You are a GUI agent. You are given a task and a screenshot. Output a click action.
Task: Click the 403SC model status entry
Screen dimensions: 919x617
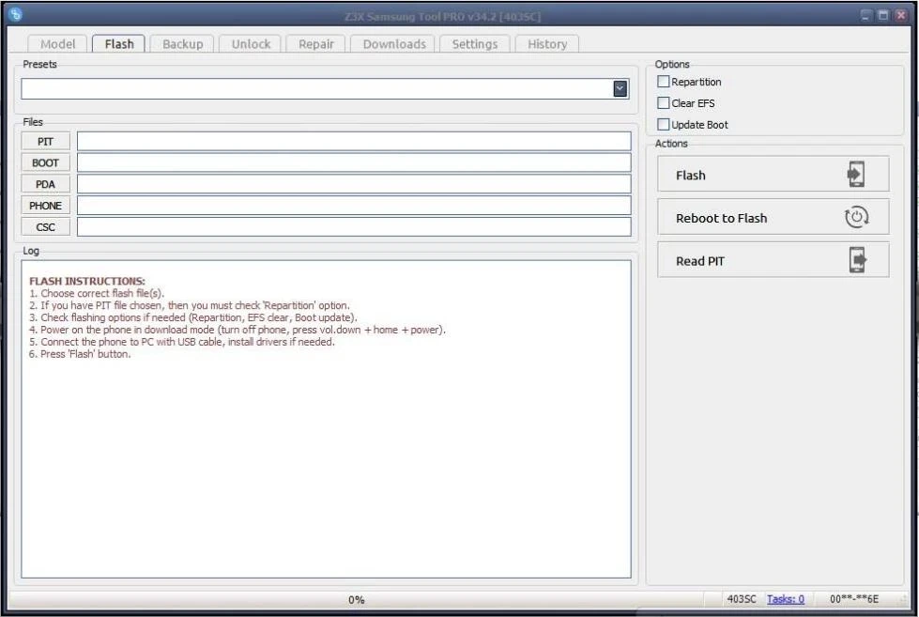(742, 599)
